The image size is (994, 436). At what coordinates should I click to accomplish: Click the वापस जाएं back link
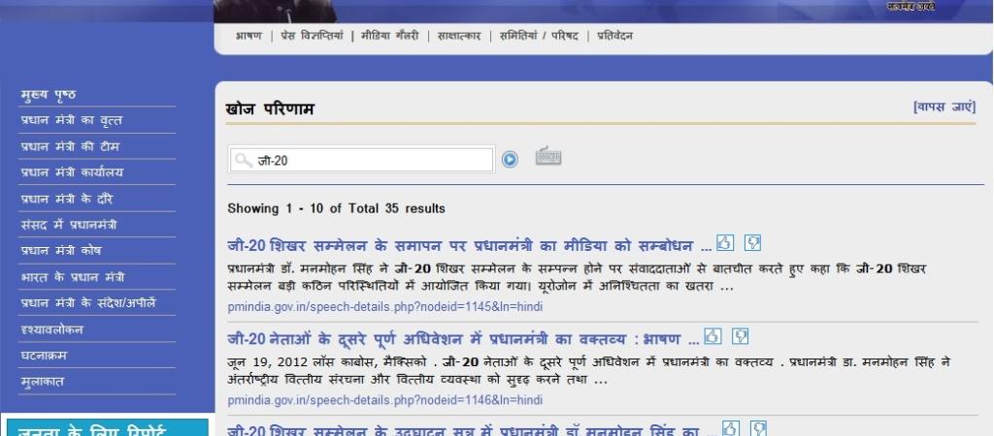[944, 107]
